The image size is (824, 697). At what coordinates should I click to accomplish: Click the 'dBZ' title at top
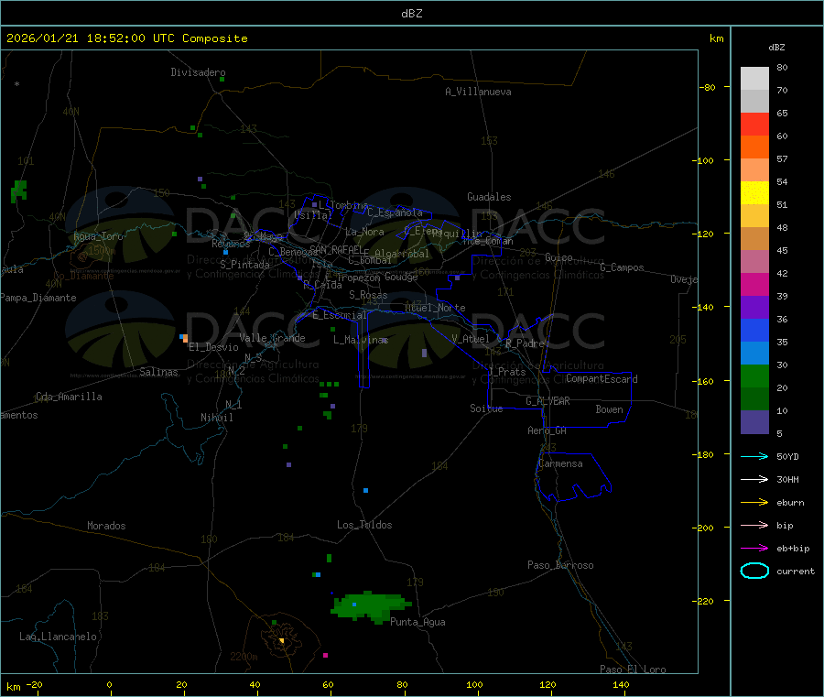(411, 14)
